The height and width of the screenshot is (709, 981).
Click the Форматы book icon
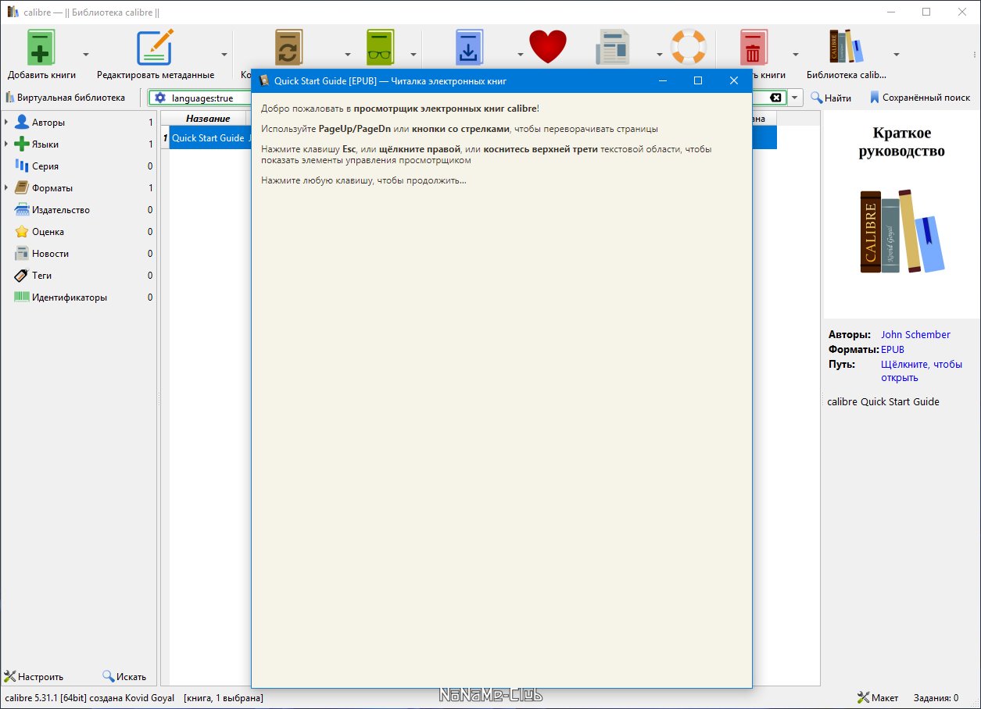(21, 188)
